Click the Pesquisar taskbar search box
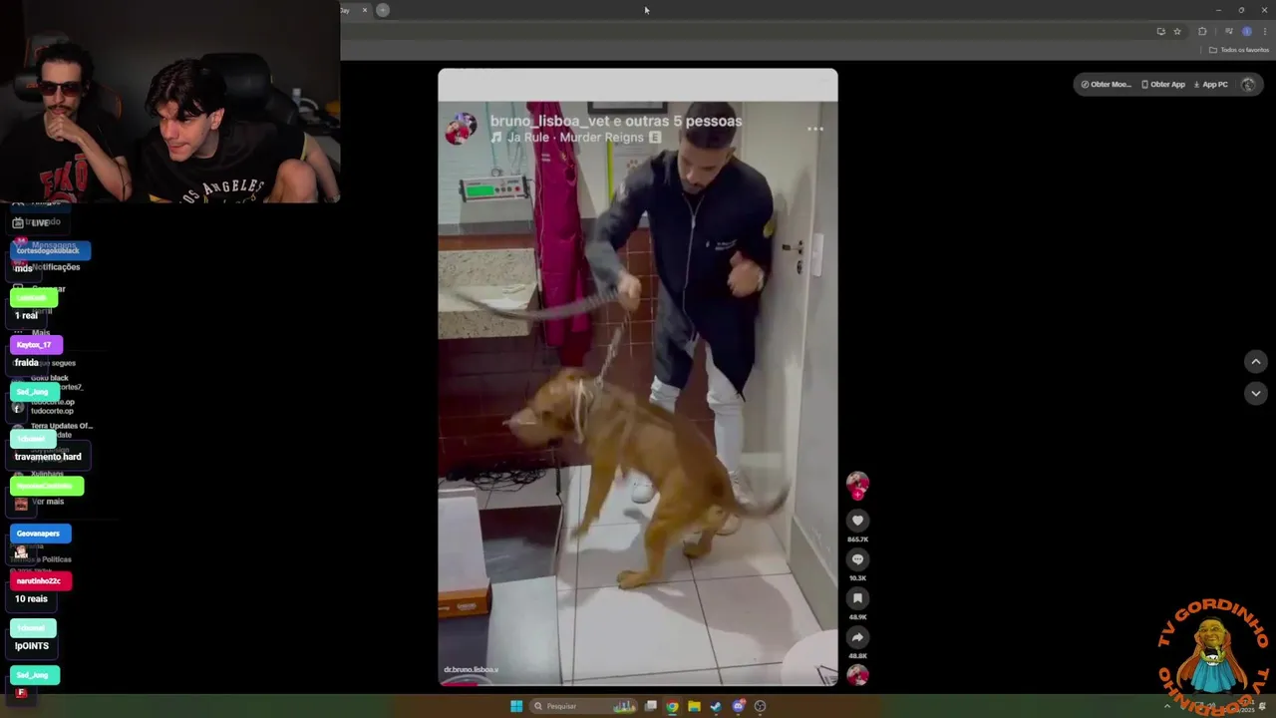This screenshot has width=1276, height=718. 583,706
